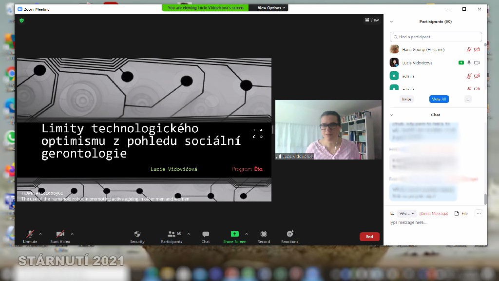
Task: Open the chat recipient dropdown
Action: pyautogui.click(x=407, y=214)
